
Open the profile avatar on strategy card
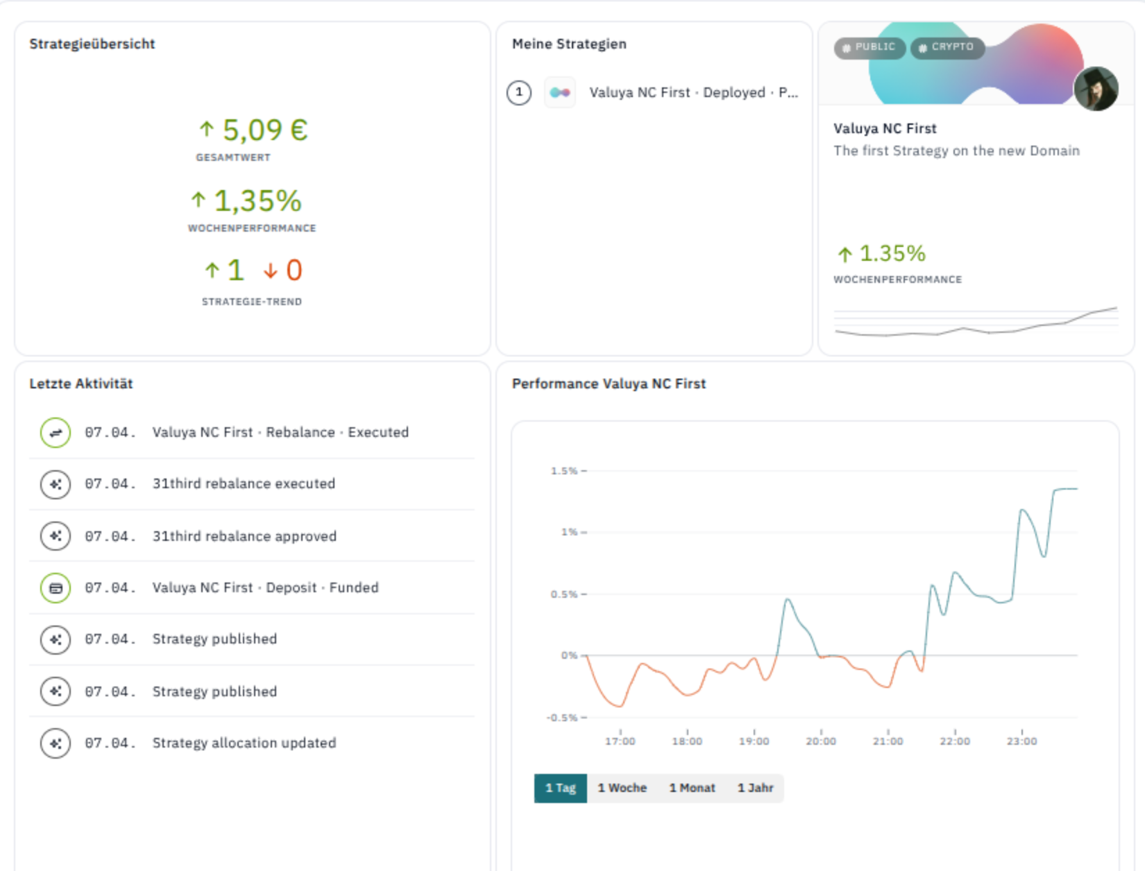1096,89
